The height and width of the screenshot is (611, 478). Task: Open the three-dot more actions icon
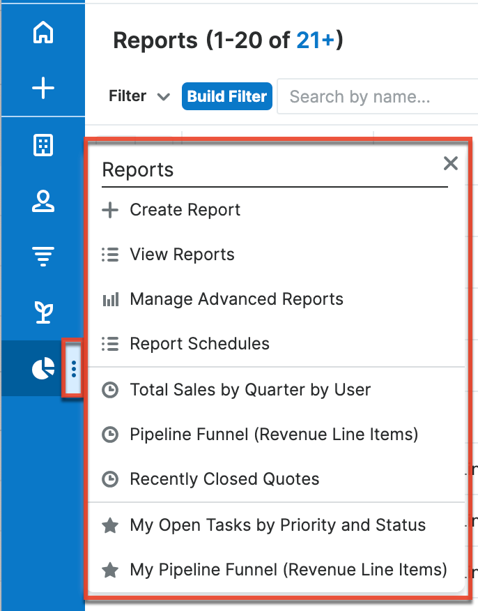tap(73, 368)
